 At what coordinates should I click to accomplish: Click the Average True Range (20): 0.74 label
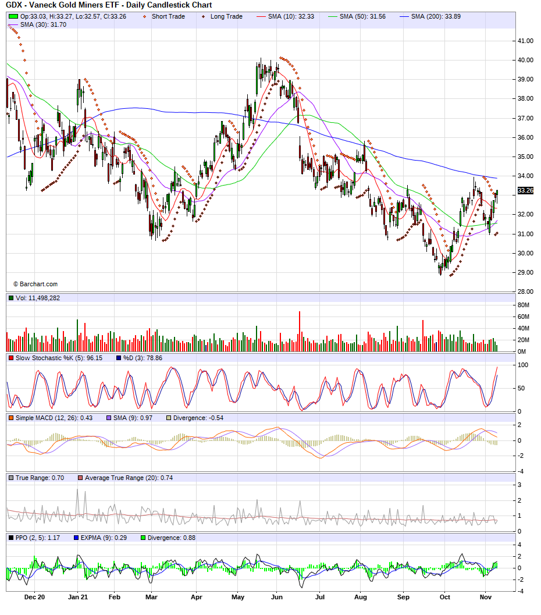point(129,478)
